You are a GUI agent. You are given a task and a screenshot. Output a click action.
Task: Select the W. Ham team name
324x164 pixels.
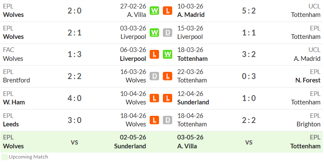14,102
